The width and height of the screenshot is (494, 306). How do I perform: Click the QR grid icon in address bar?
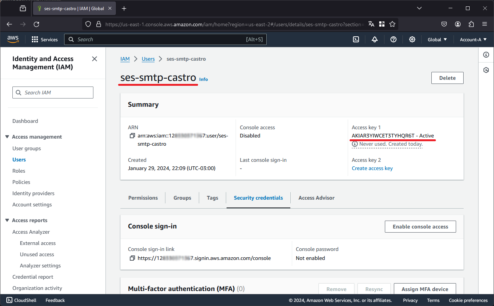(x=382, y=24)
